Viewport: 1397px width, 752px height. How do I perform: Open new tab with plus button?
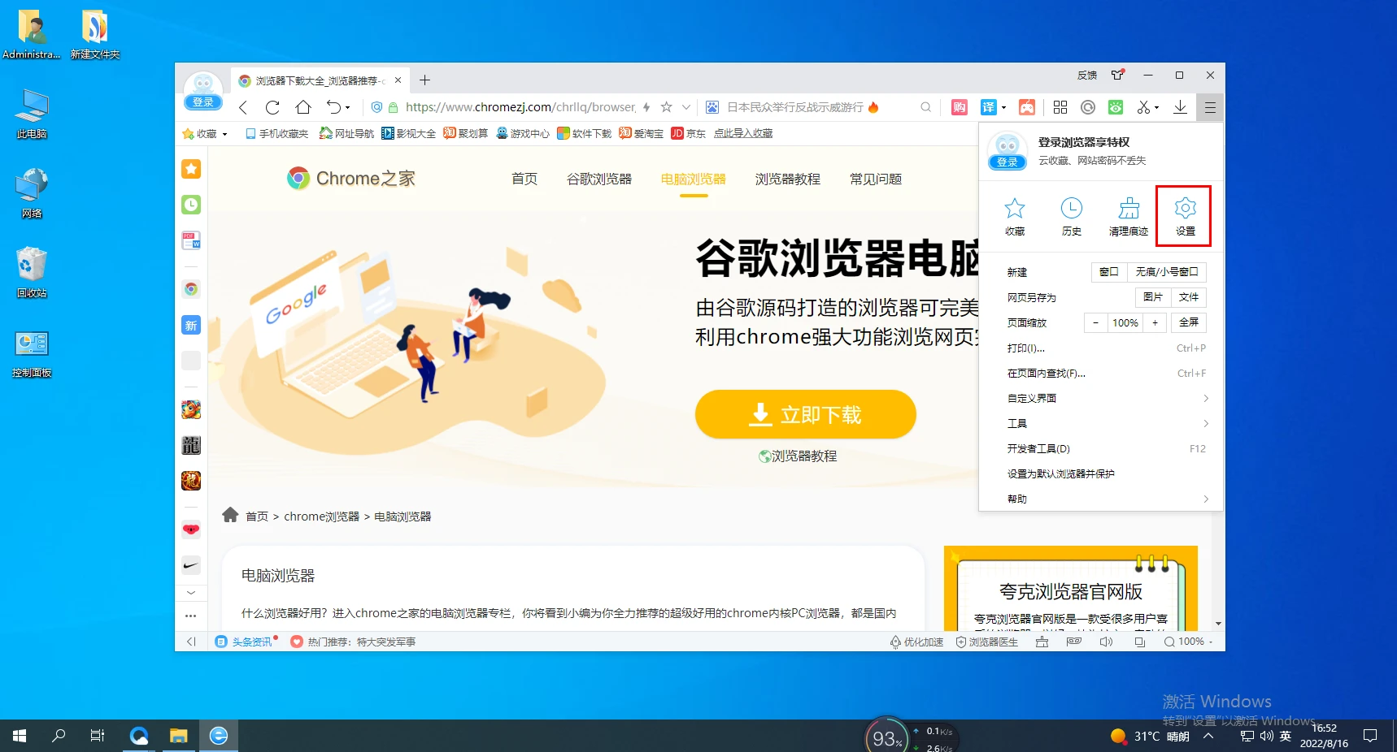[424, 80]
